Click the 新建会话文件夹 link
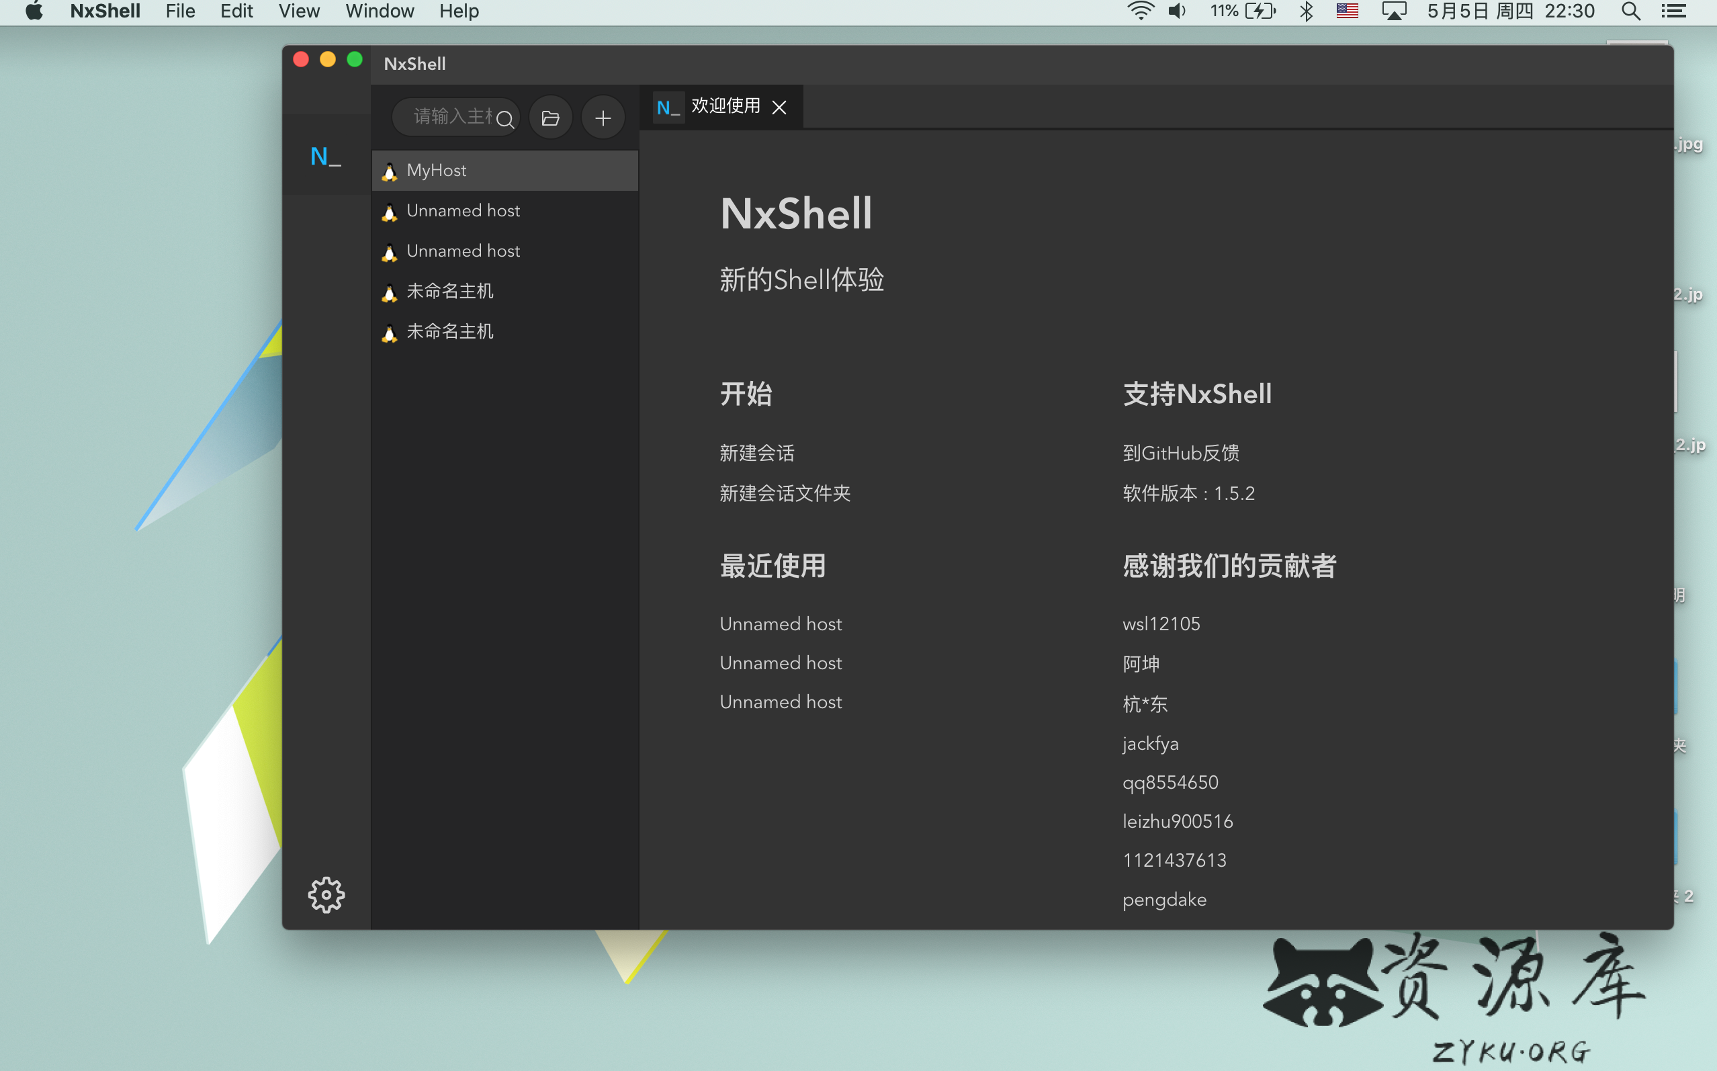The image size is (1717, 1071). click(785, 493)
